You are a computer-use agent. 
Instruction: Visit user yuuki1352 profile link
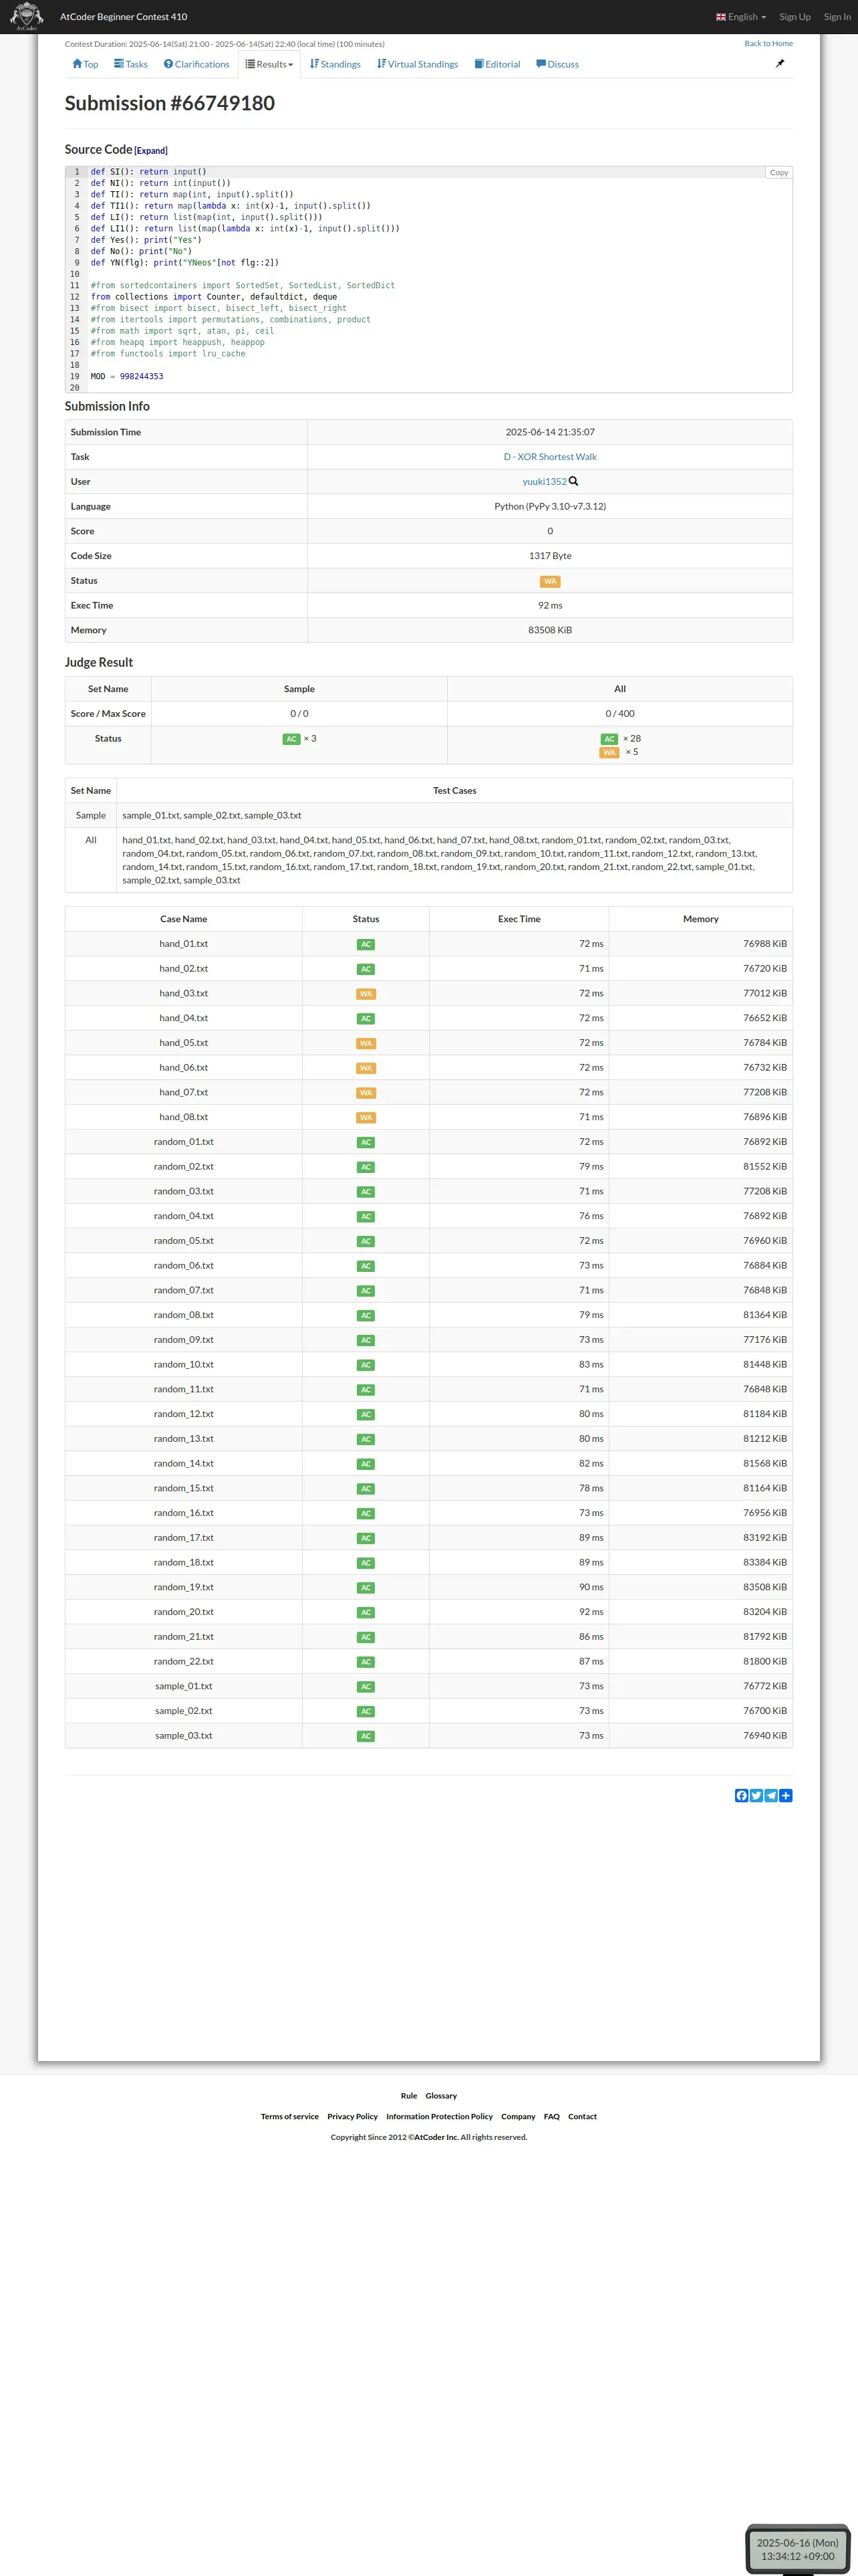click(543, 482)
